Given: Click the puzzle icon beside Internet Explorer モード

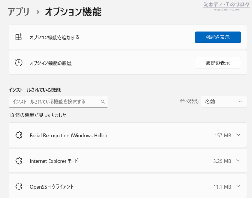Looking at the screenshot, I should (19, 161).
